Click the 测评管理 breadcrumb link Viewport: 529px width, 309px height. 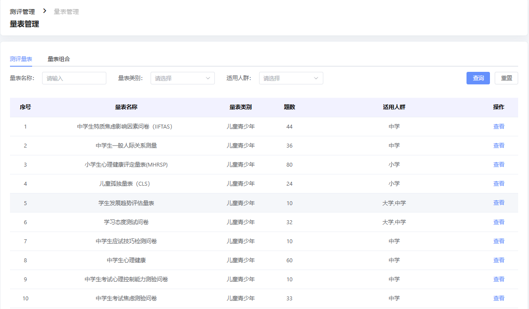tap(22, 12)
